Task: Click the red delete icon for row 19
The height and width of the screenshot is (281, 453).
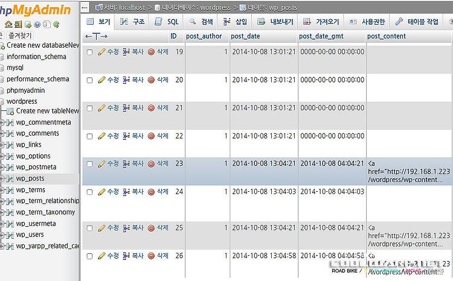Action: (x=151, y=52)
